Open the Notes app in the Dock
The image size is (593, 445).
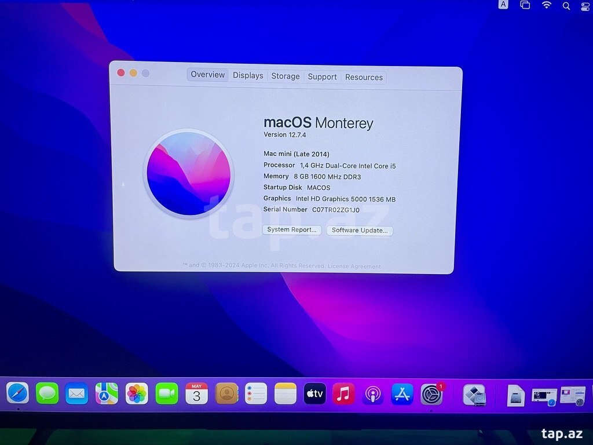285,393
